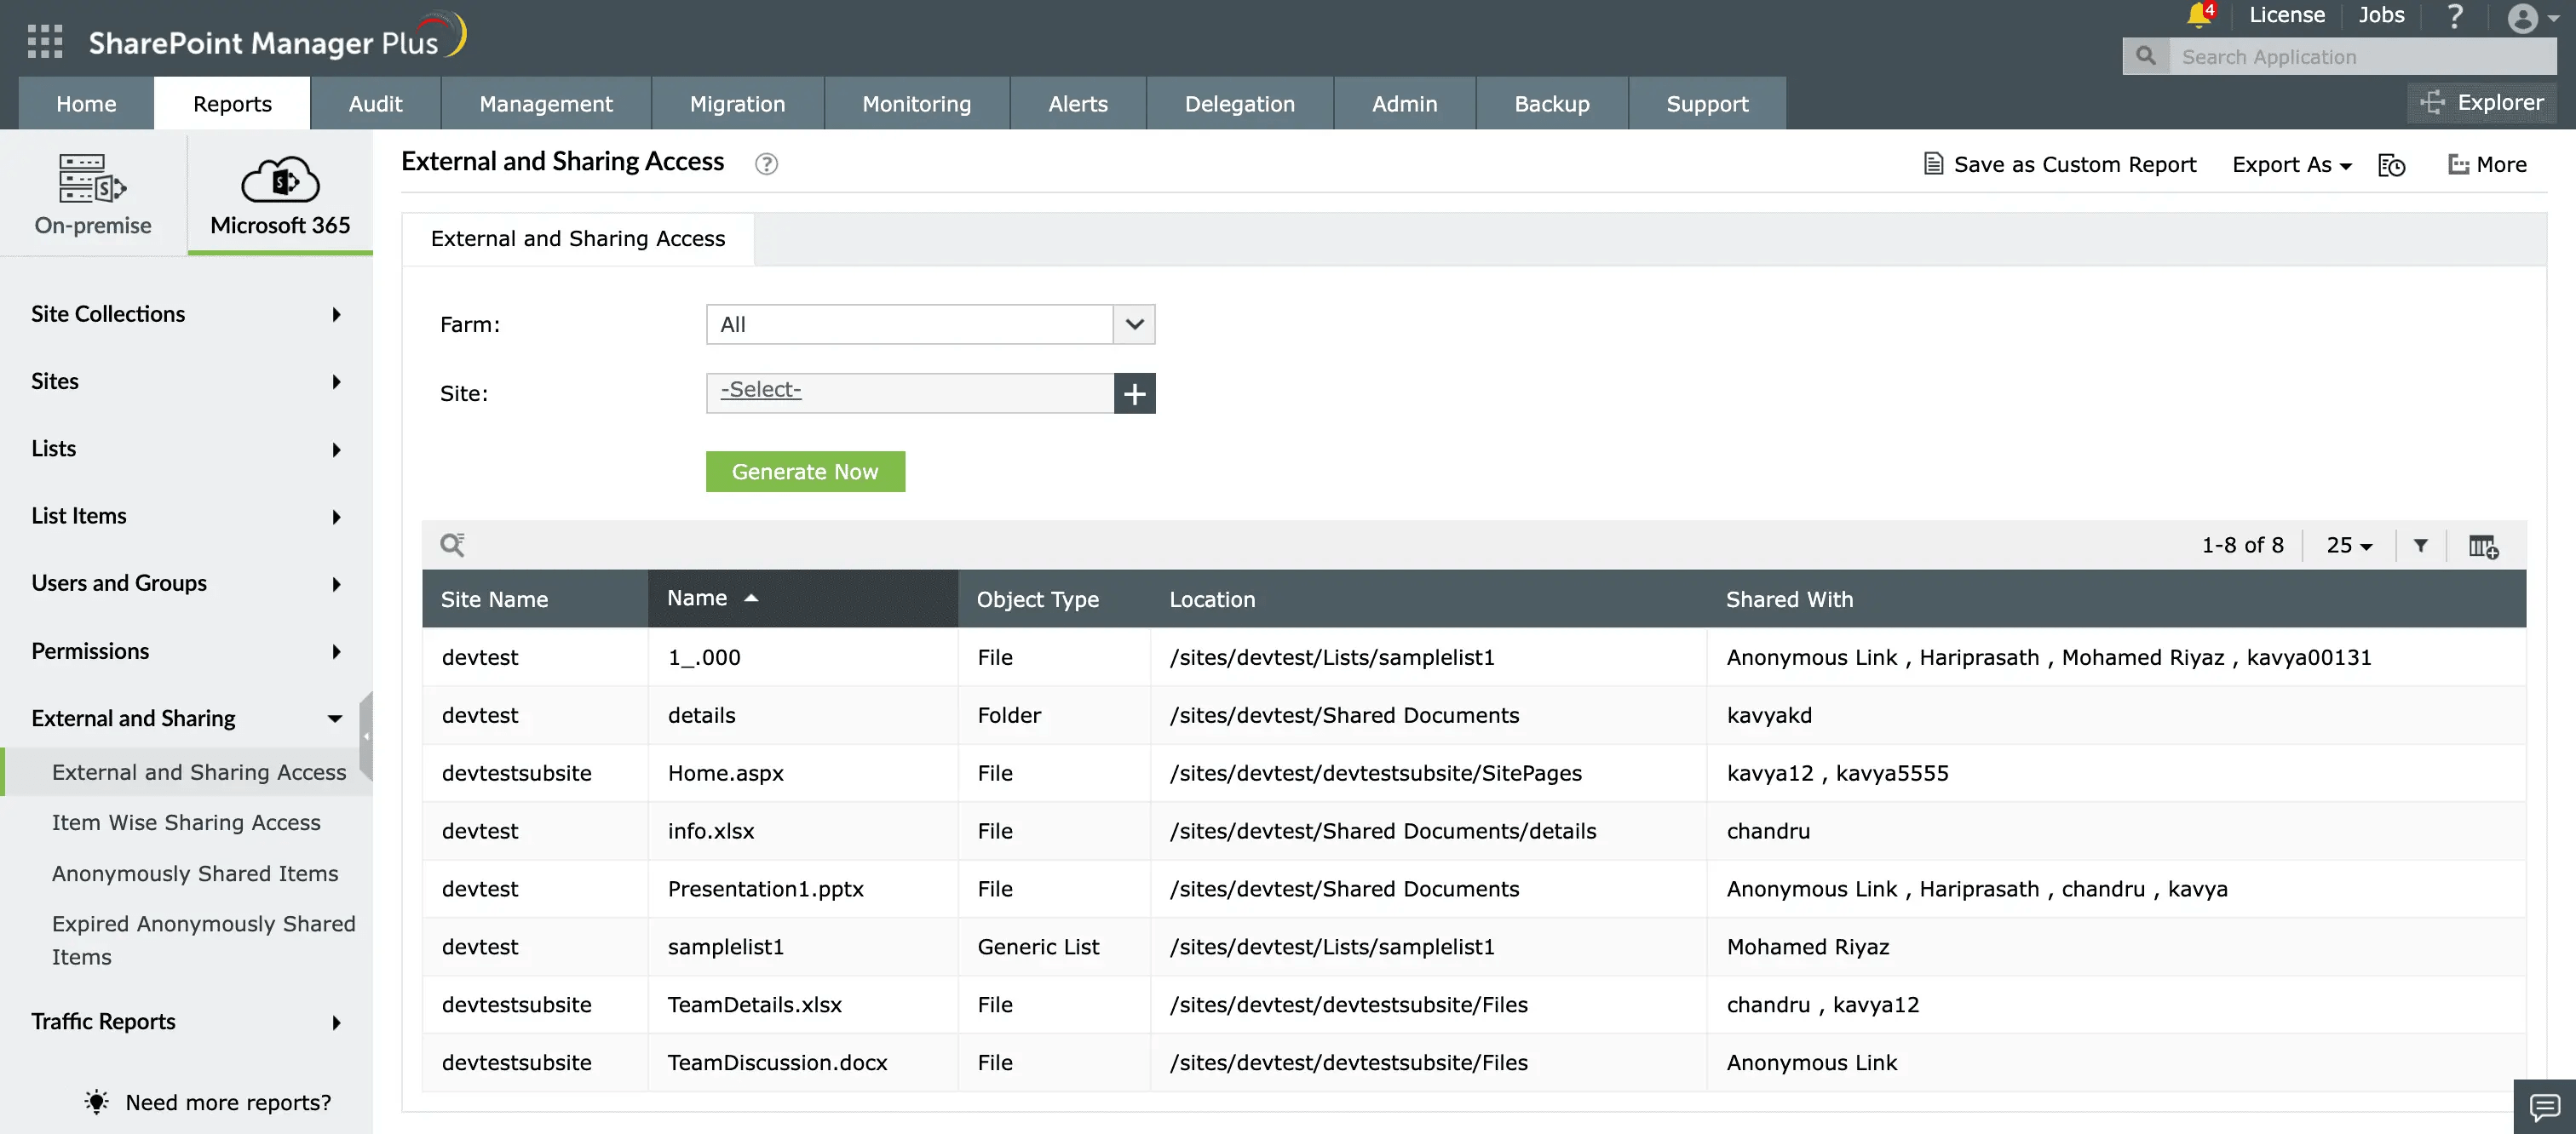
Task: Click the help icon beside report title
Action: (766, 163)
